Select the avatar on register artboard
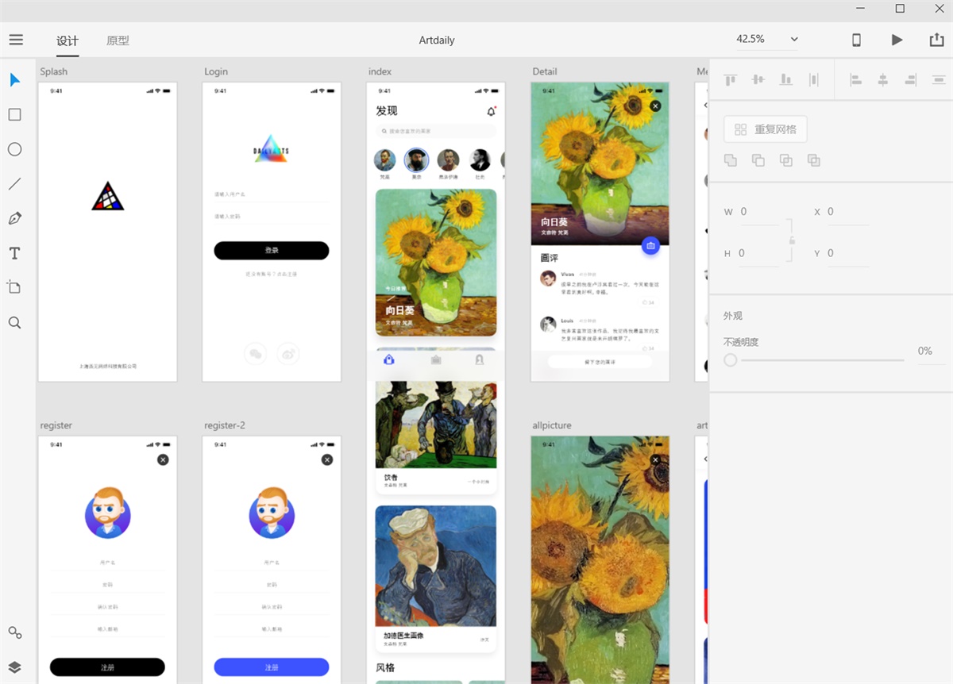Image resolution: width=953 pixels, height=684 pixels. (108, 513)
